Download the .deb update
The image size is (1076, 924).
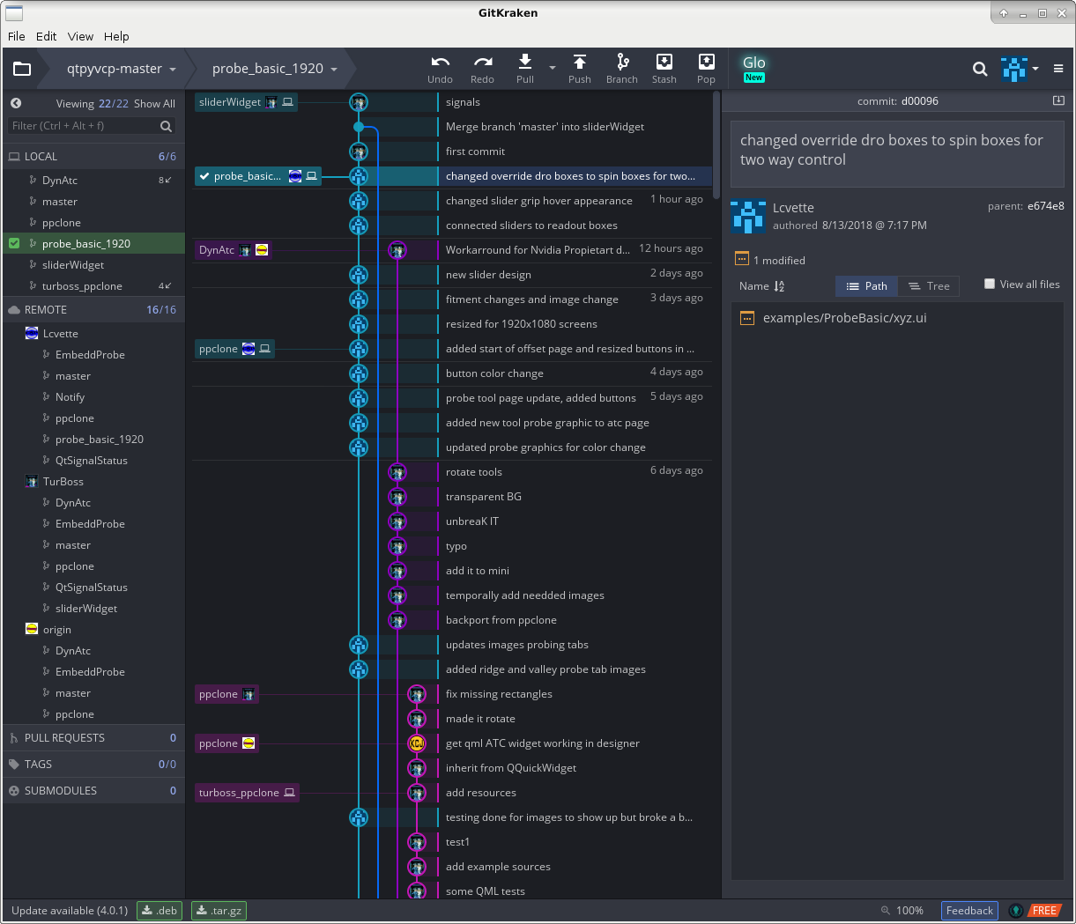pyautogui.click(x=160, y=911)
